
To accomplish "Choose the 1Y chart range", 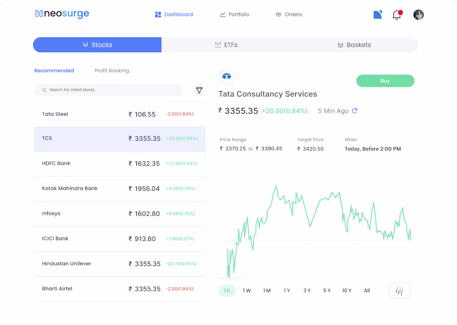I will [x=287, y=291].
